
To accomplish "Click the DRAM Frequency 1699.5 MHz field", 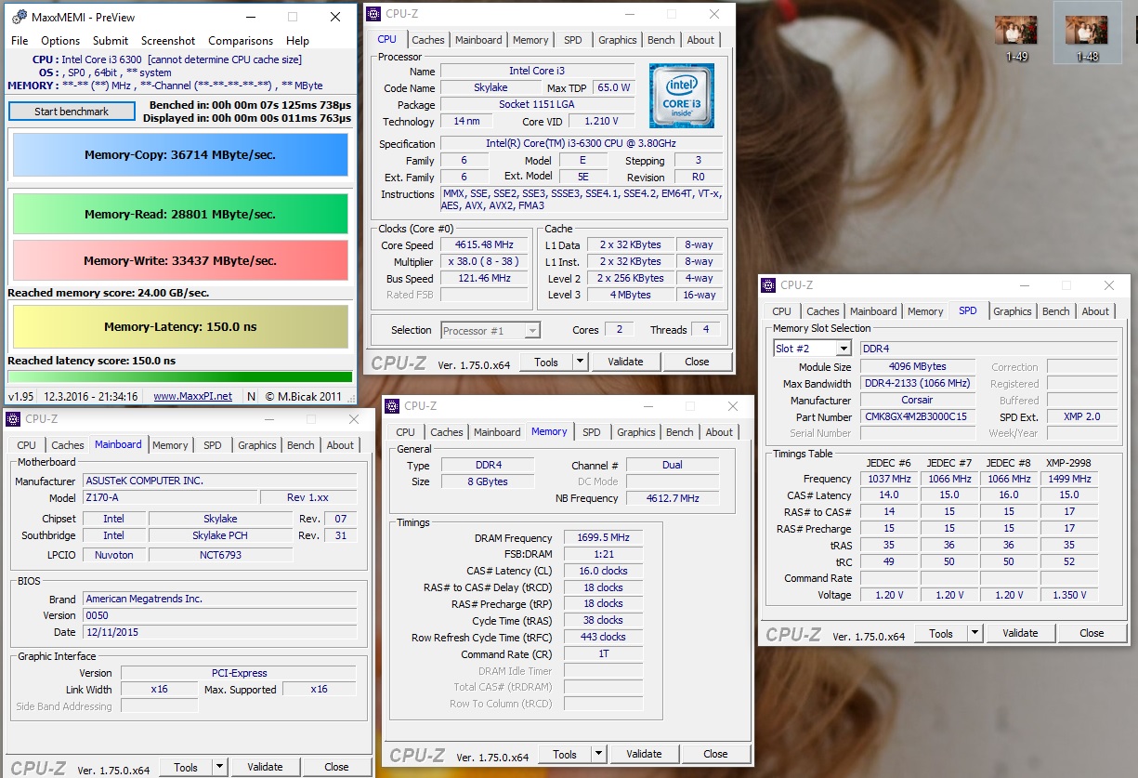I will [x=604, y=538].
